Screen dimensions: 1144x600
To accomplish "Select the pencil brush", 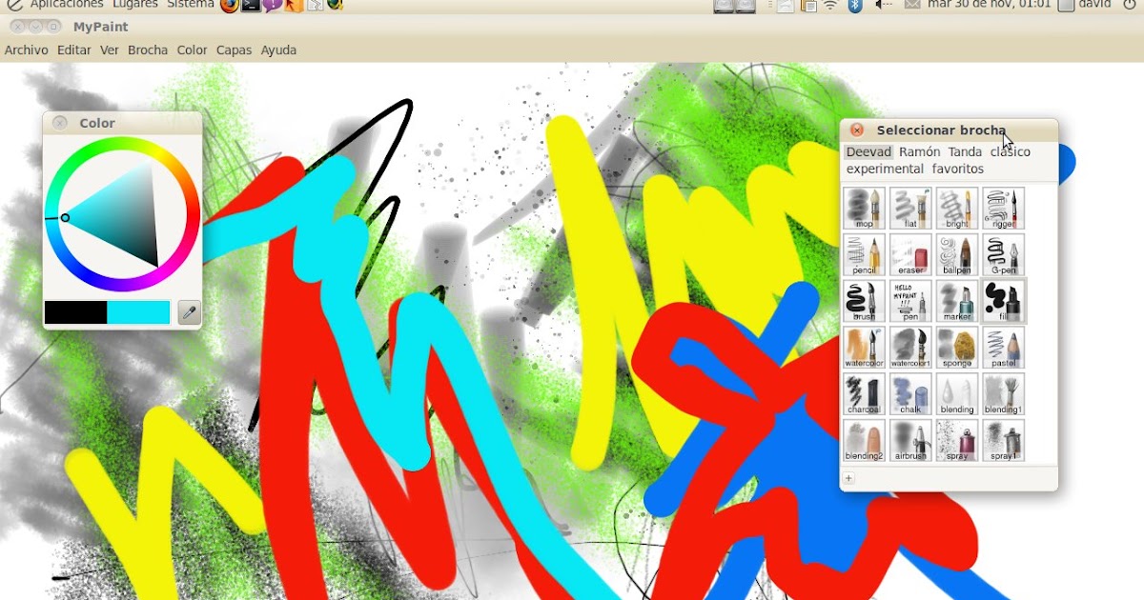I will point(863,254).
